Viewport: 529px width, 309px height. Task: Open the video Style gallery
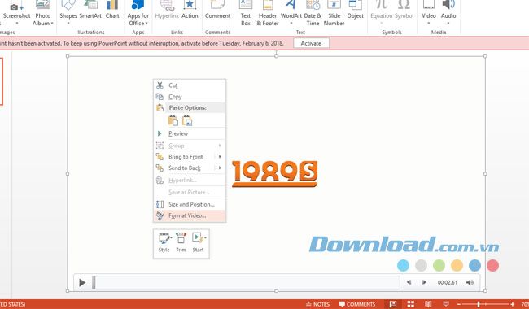point(164,242)
